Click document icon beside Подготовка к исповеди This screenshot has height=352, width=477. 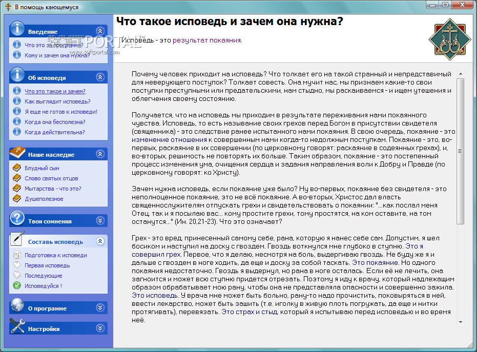[17, 255]
